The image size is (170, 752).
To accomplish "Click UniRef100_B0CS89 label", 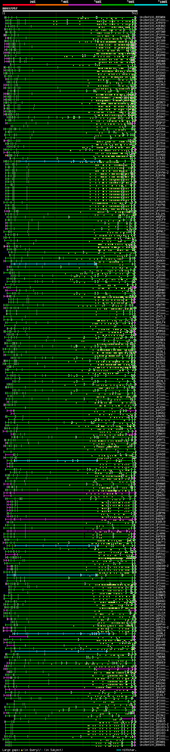I will tap(152, 41).
